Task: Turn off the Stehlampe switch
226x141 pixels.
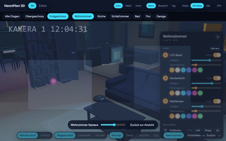Action: (217, 101)
